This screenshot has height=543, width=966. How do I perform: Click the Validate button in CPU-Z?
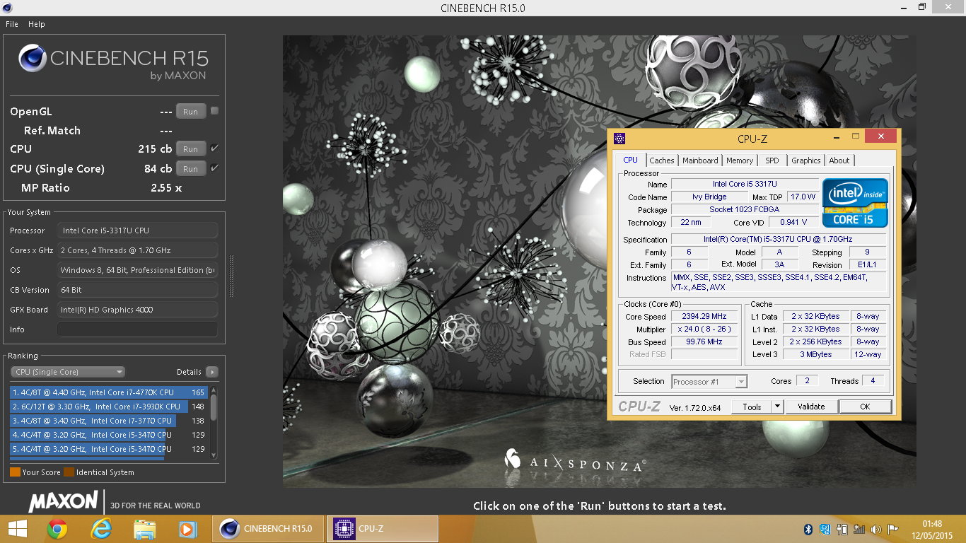(811, 407)
